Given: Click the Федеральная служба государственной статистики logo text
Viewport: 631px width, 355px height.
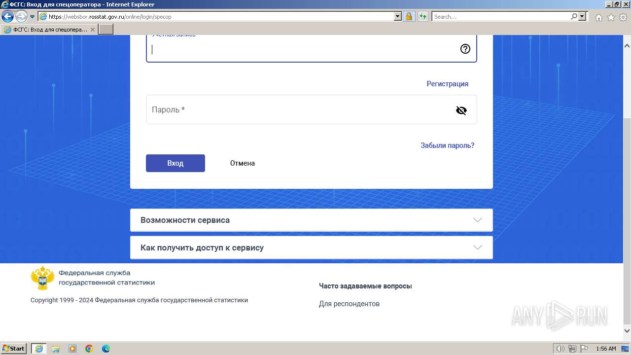Looking at the screenshot, I should pos(106,278).
